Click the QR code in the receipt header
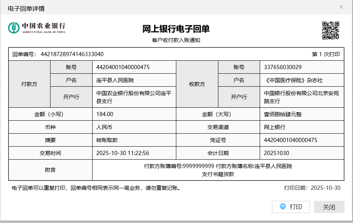This screenshot has width=353, height=223. (x=330, y=30)
